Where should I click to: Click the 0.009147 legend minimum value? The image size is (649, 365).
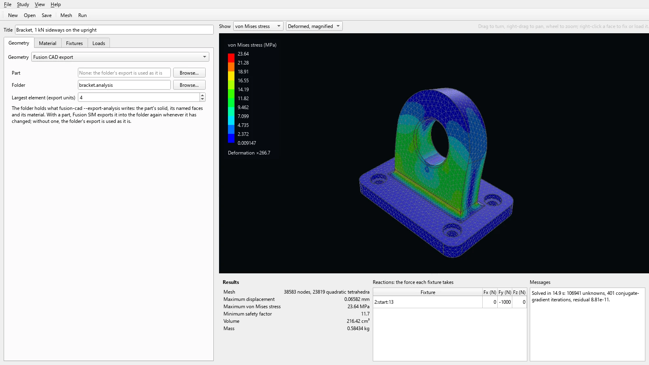[247, 143]
